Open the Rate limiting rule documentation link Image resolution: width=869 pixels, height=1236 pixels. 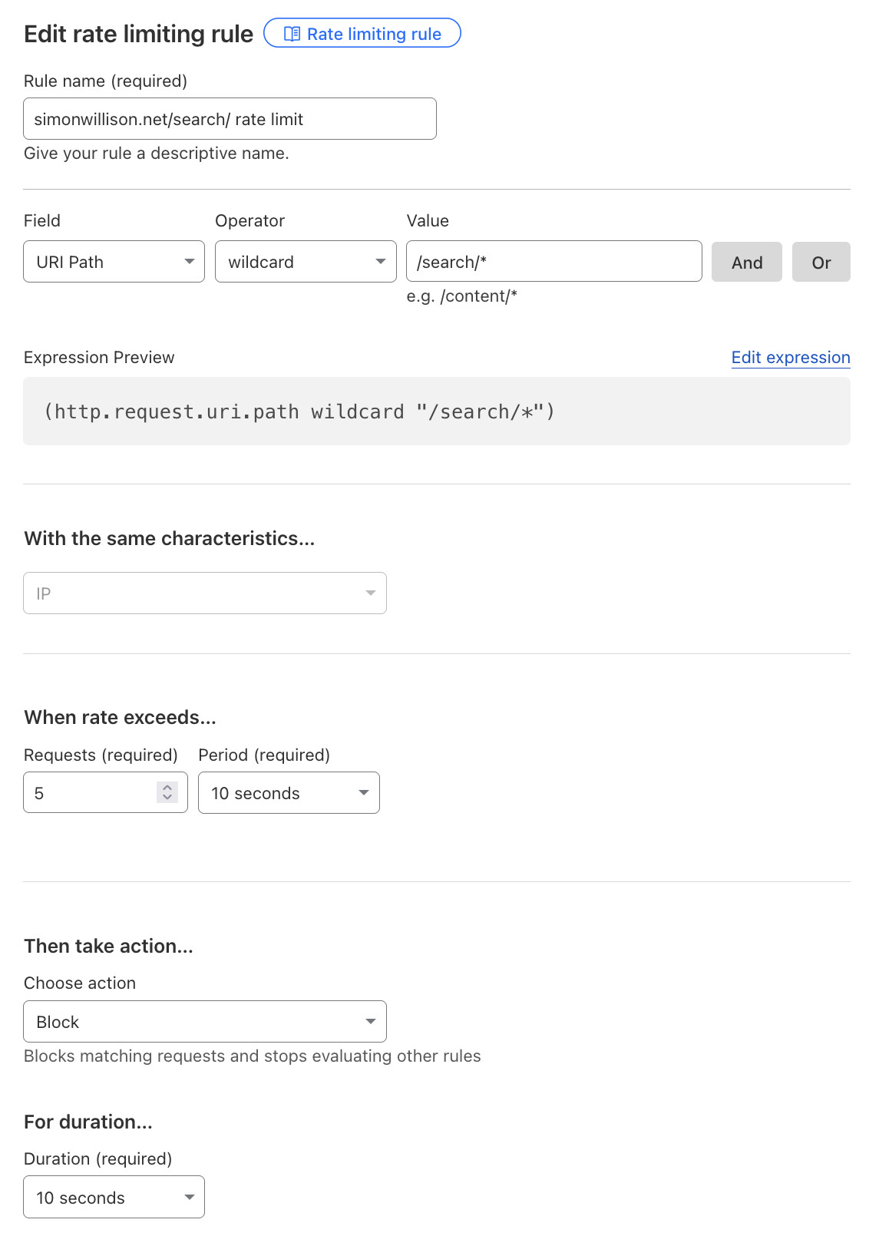(x=374, y=34)
